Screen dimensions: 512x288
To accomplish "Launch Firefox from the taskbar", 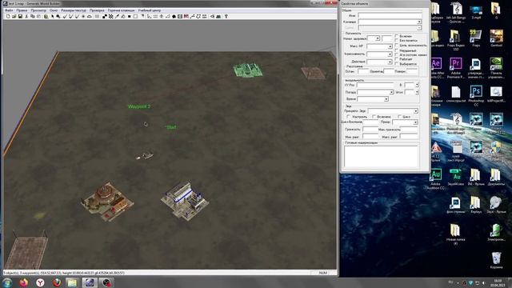I will click(23, 282).
